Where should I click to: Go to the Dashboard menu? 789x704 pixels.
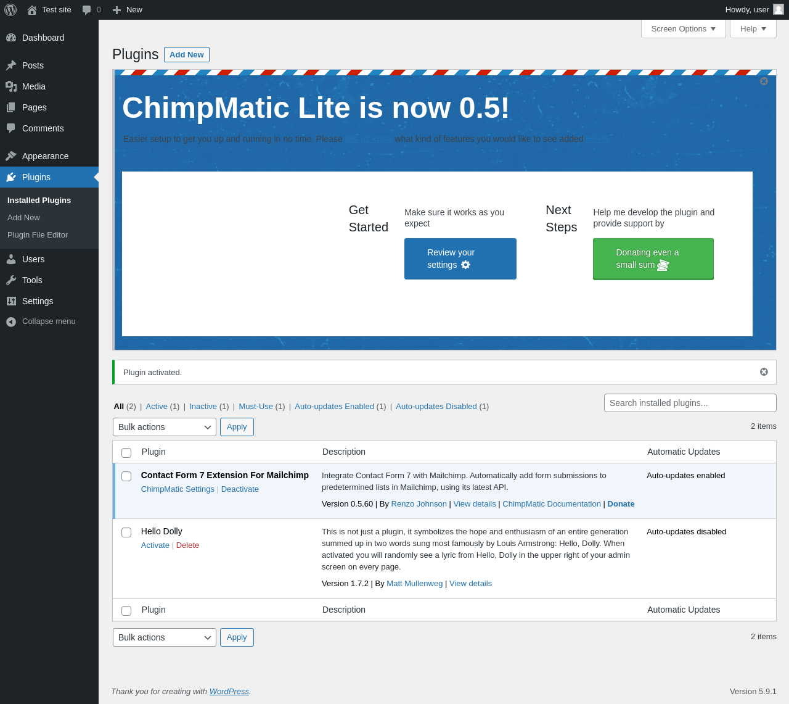pyautogui.click(x=49, y=38)
